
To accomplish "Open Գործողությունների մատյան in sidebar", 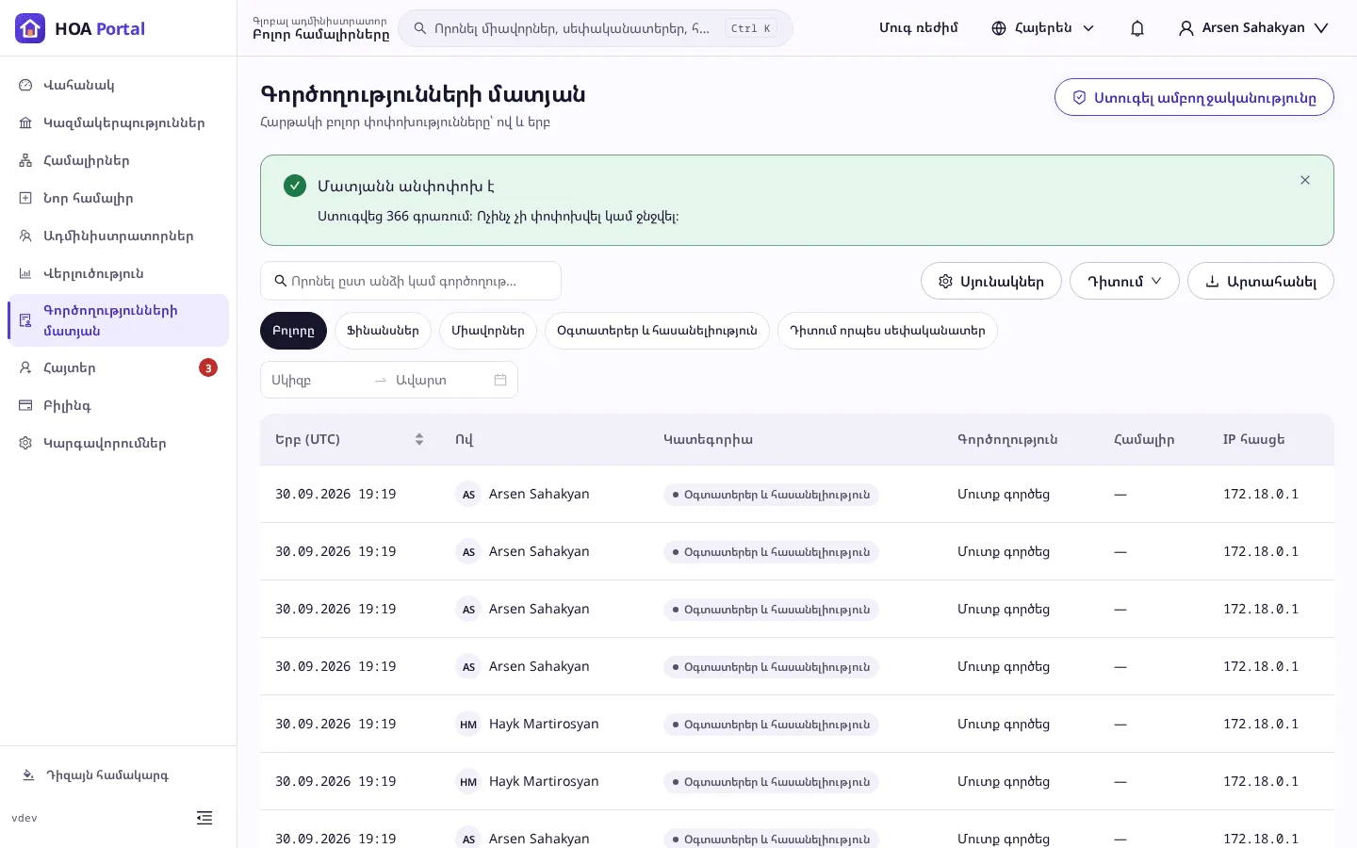I will 119,320.
